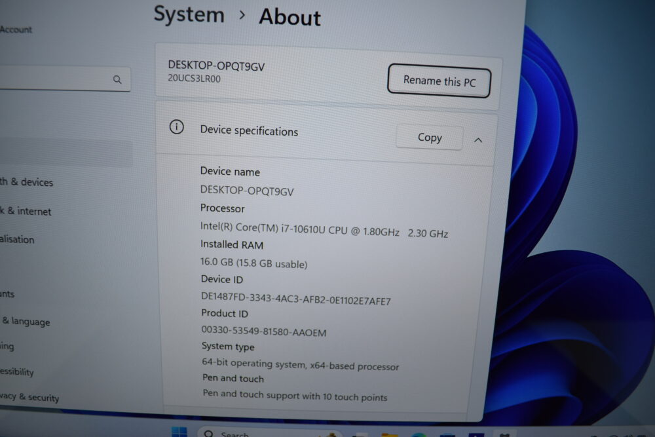Open Privacy & security in sidebar
655x437 pixels.
(29, 397)
